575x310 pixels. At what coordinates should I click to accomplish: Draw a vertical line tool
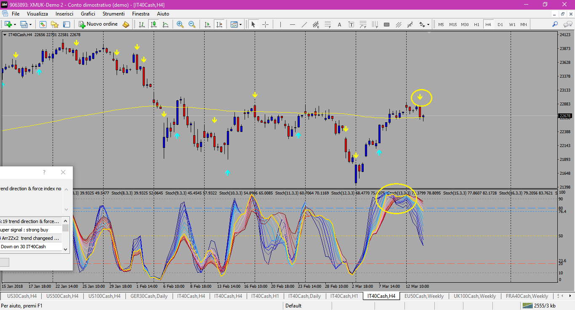(280, 24)
